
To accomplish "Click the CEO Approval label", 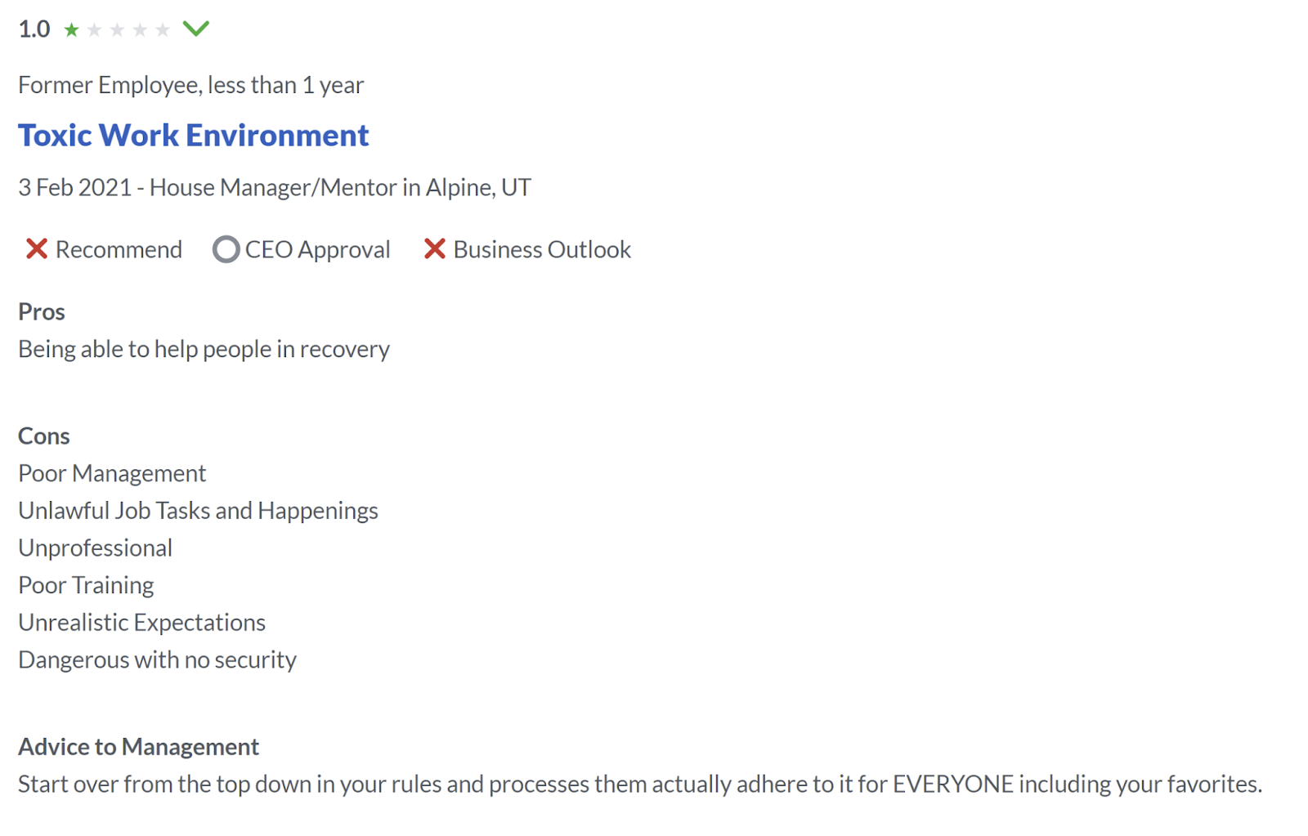I will [318, 250].
